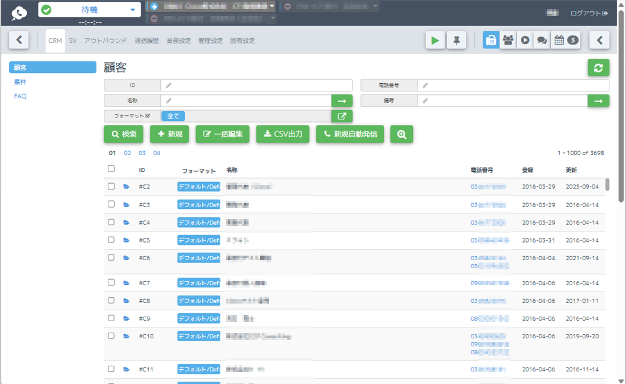This screenshot has height=384, width=626.
Task: Select 案件 in the left sidebar
Action: pos(20,82)
